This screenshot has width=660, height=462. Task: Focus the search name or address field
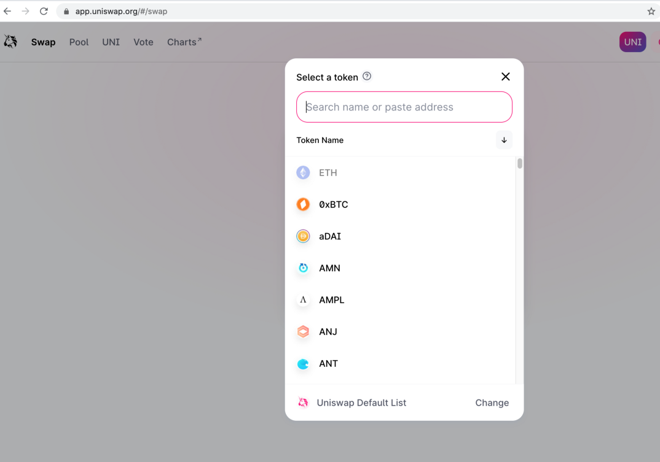point(404,107)
